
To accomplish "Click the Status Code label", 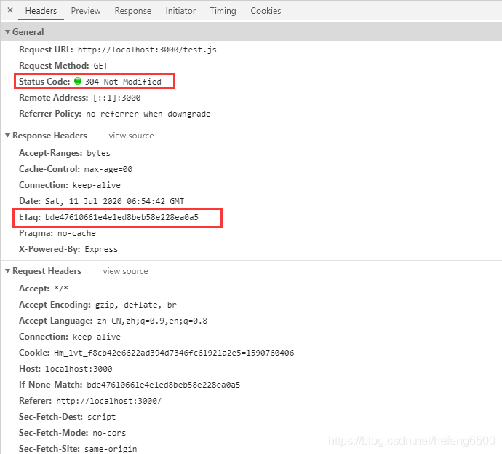I will click(x=44, y=82).
